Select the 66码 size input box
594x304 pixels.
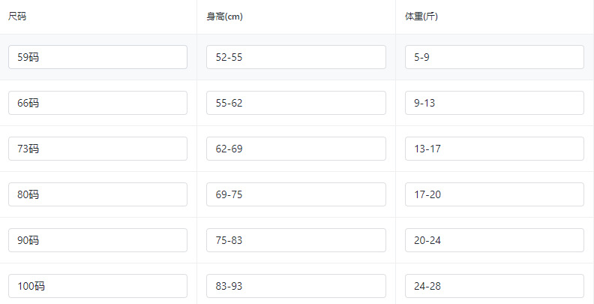97,103
